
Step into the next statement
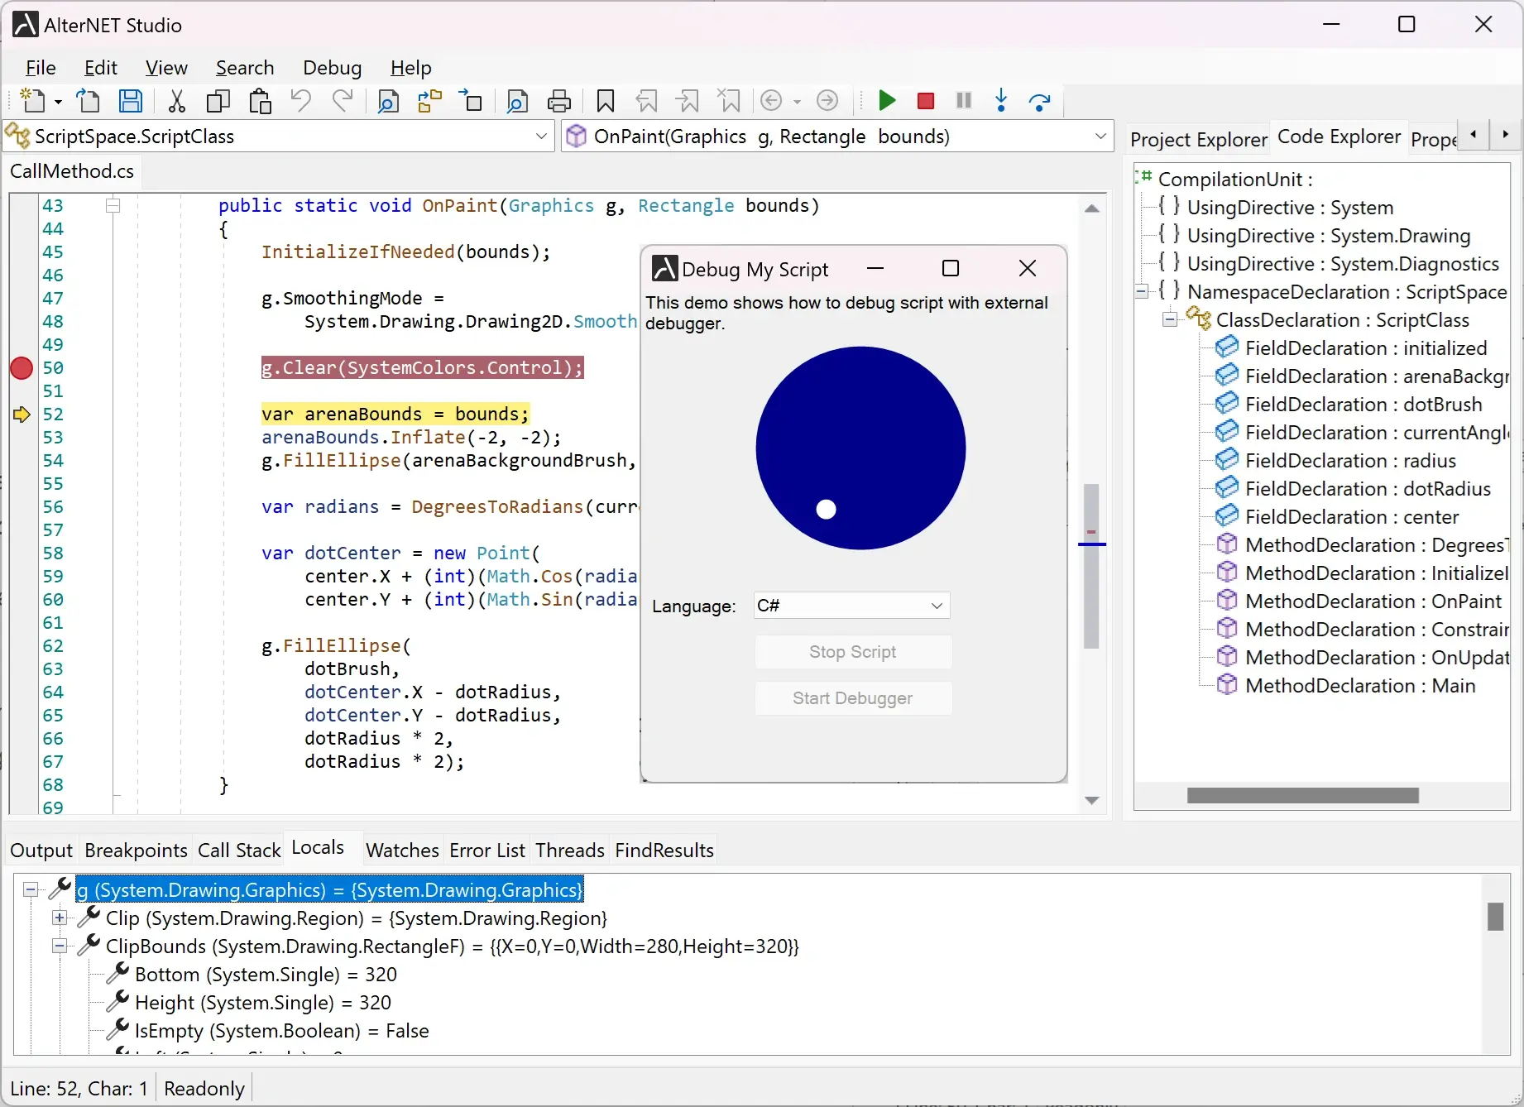point(1001,101)
